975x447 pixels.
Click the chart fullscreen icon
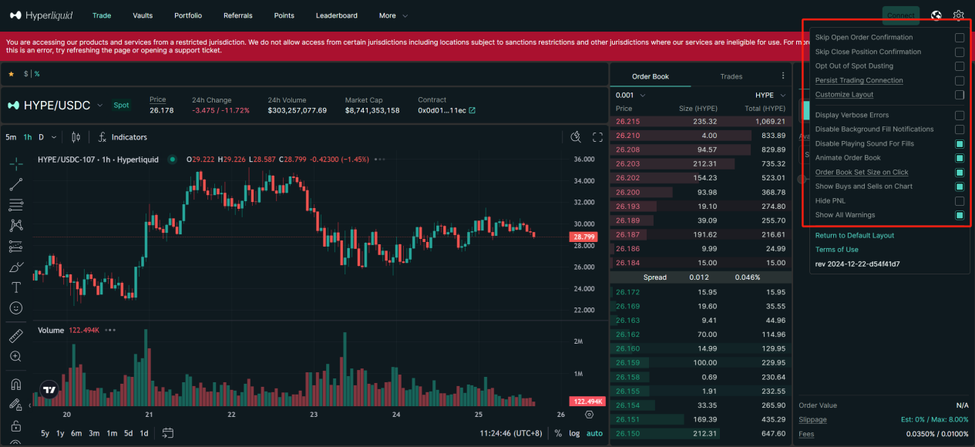pos(597,137)
